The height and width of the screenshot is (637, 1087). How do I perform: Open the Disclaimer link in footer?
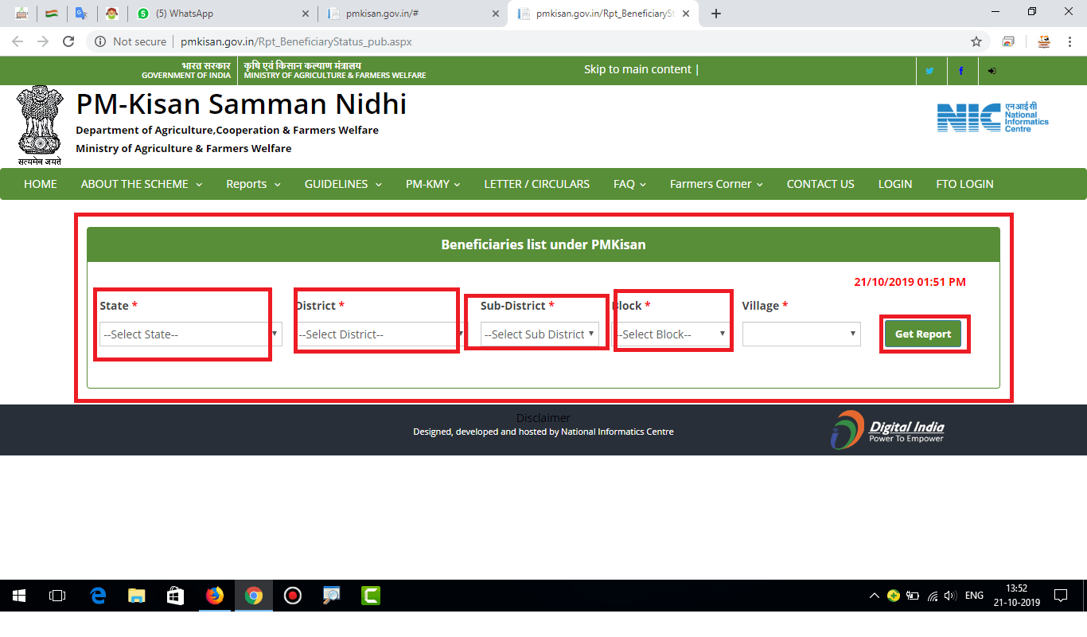point(543,418)
